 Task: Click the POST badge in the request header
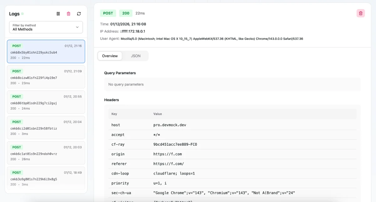coord(108,13)
